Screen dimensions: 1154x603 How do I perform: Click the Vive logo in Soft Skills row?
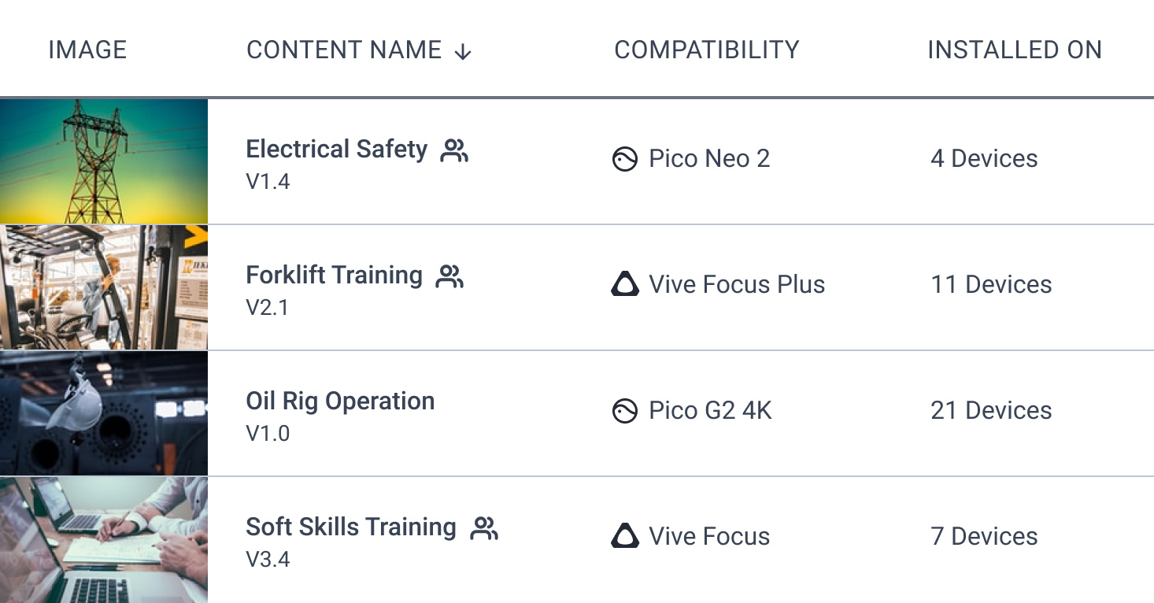pyautogui.click(x=625, y=536)
